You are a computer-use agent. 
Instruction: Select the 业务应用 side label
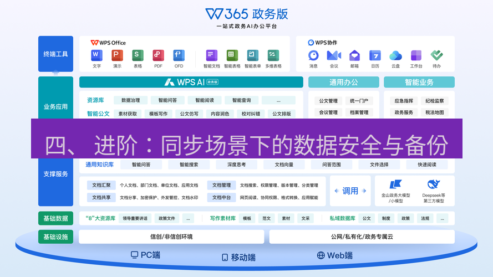click(55, 106)
